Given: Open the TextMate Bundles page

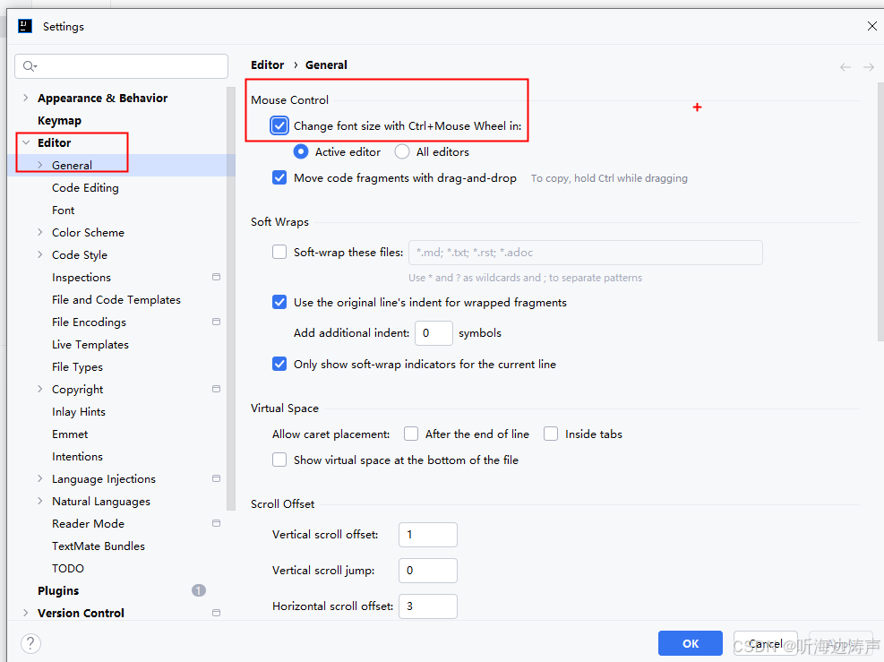Looking at the screenshot, I should [x=99, y=546].
